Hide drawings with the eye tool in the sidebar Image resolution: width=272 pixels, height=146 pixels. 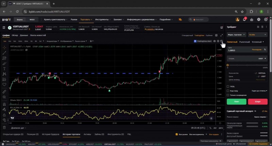point(4,120)
